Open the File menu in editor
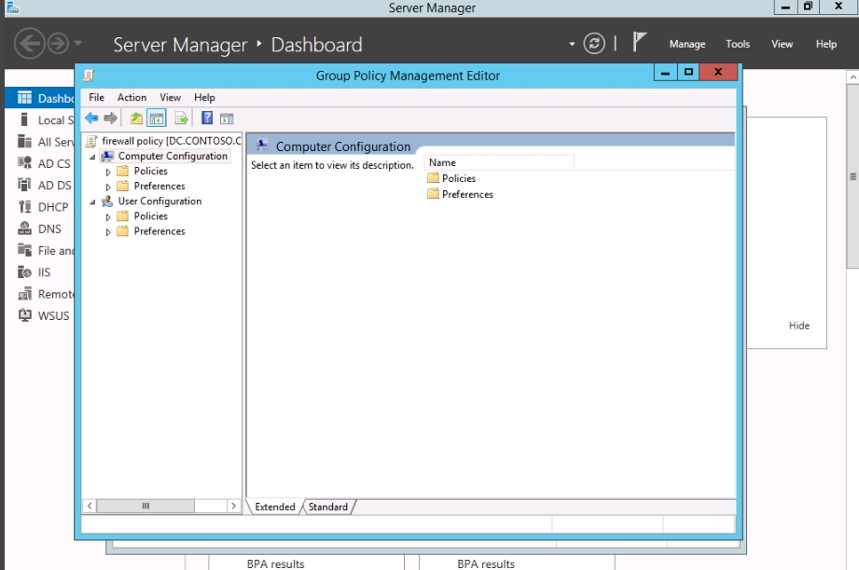 click(96, 97)
